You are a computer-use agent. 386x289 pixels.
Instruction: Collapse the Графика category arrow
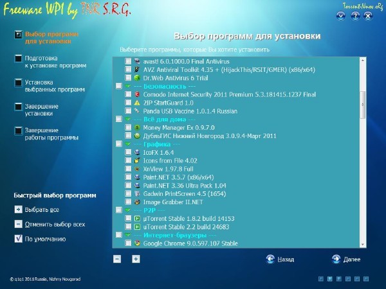tap(128, 144)
